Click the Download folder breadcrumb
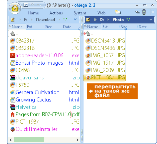 pyautogui.click(x=45, y=20)
